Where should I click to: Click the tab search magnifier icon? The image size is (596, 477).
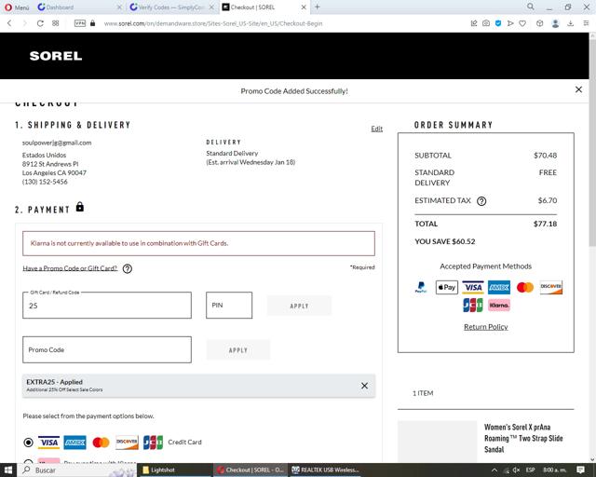click(x=530, y=7)
